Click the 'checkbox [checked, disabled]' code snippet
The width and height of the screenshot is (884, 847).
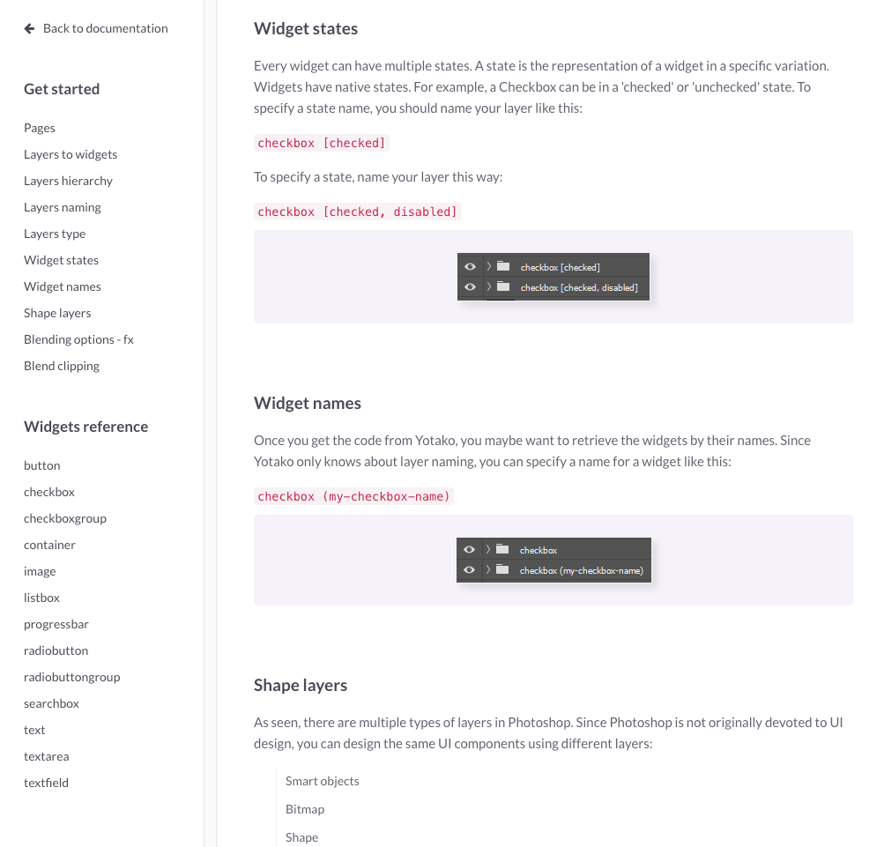click(357, 211)
